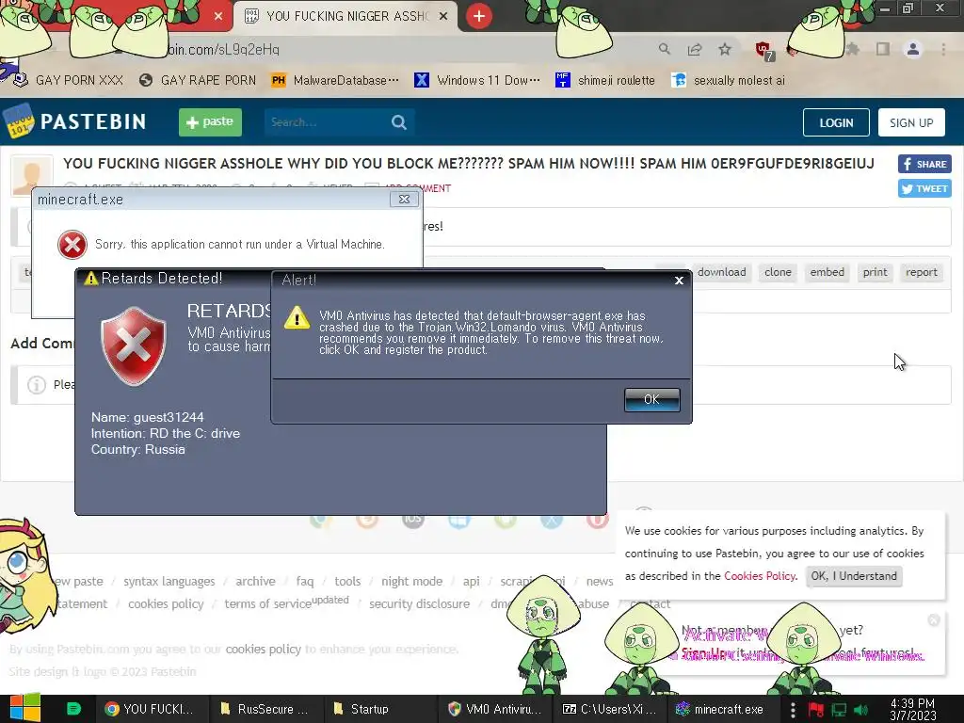Open the Windows Start button

point(24,708)
